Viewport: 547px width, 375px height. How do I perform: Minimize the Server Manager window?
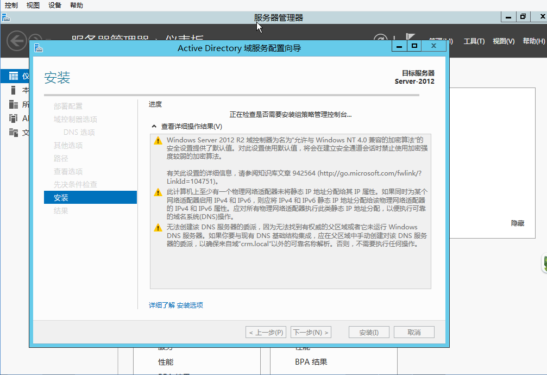508,17
